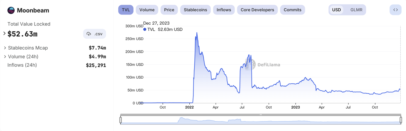Click the 2022 x-axis label
406x131 pixels.
[x=190, y=107]
